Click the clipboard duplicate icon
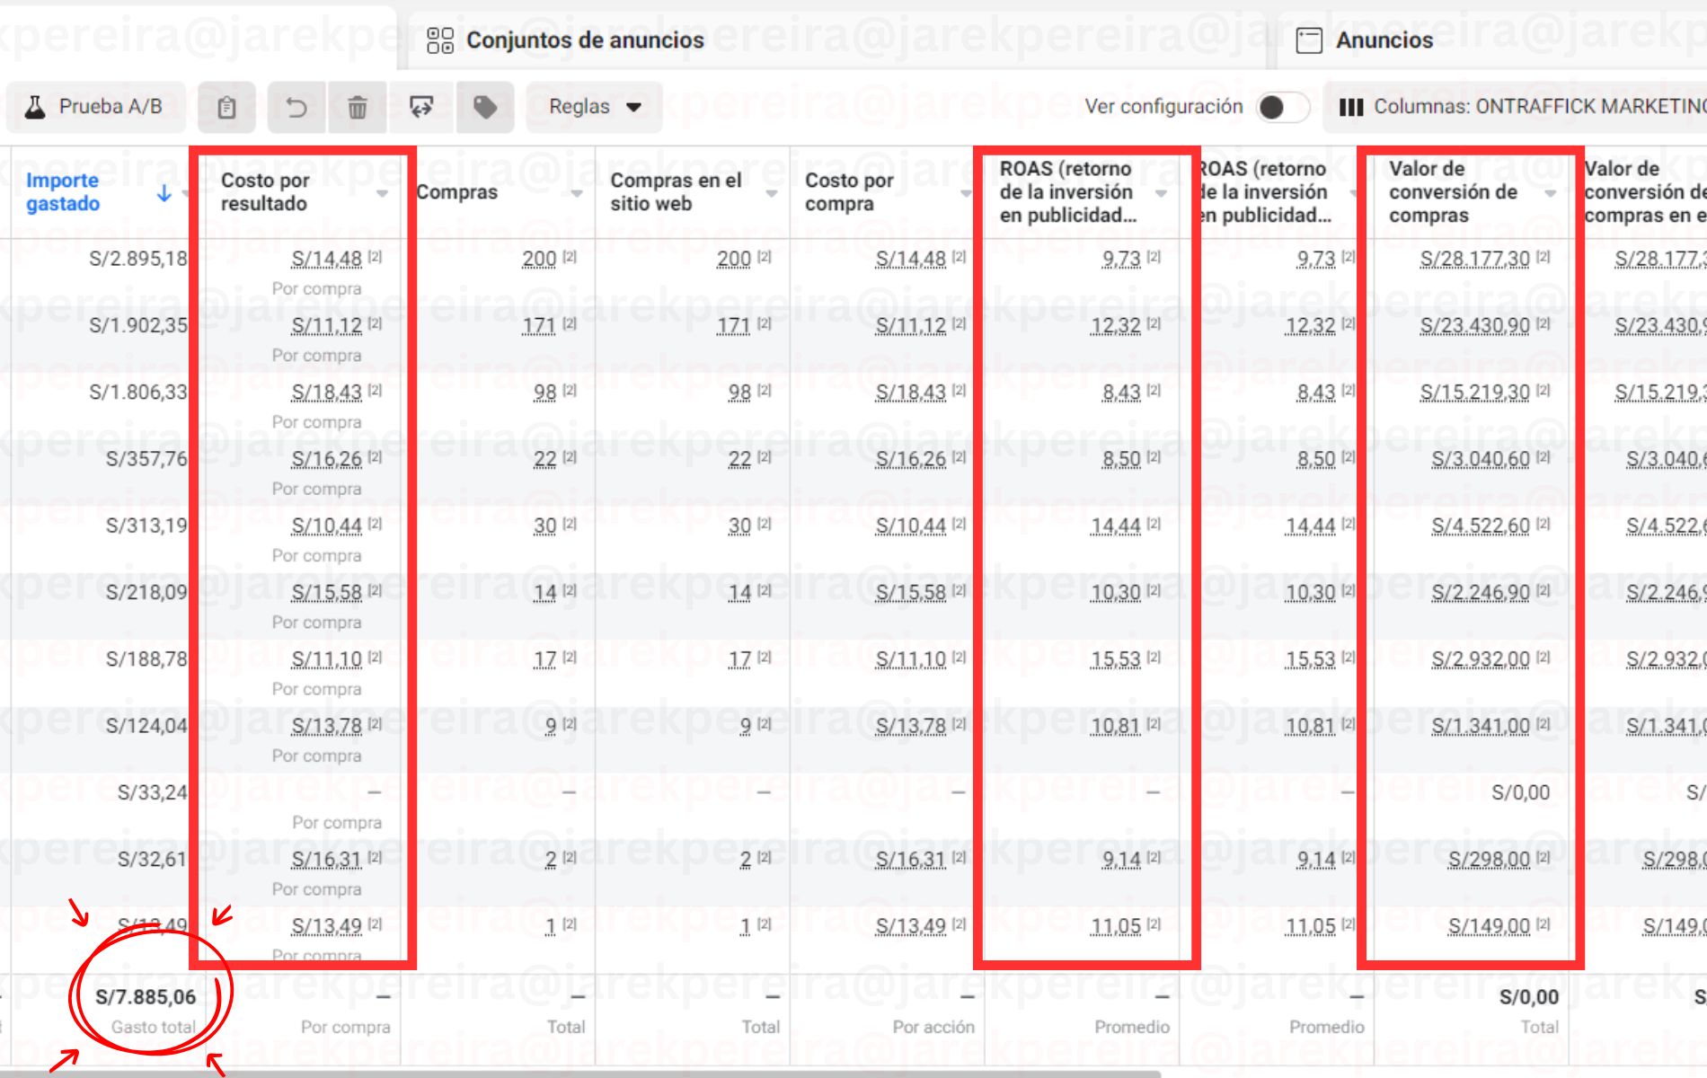 point(226,108)
